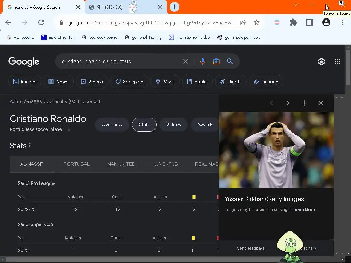This screenshot has width=351, height=263.
Task: Close the image viewer panel
Action: 321,103
